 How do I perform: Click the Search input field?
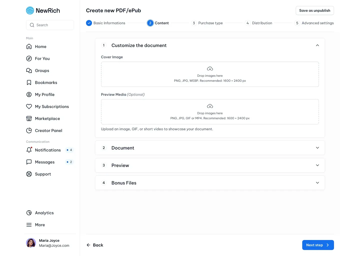pyautogui.click(x=50, y=25)
